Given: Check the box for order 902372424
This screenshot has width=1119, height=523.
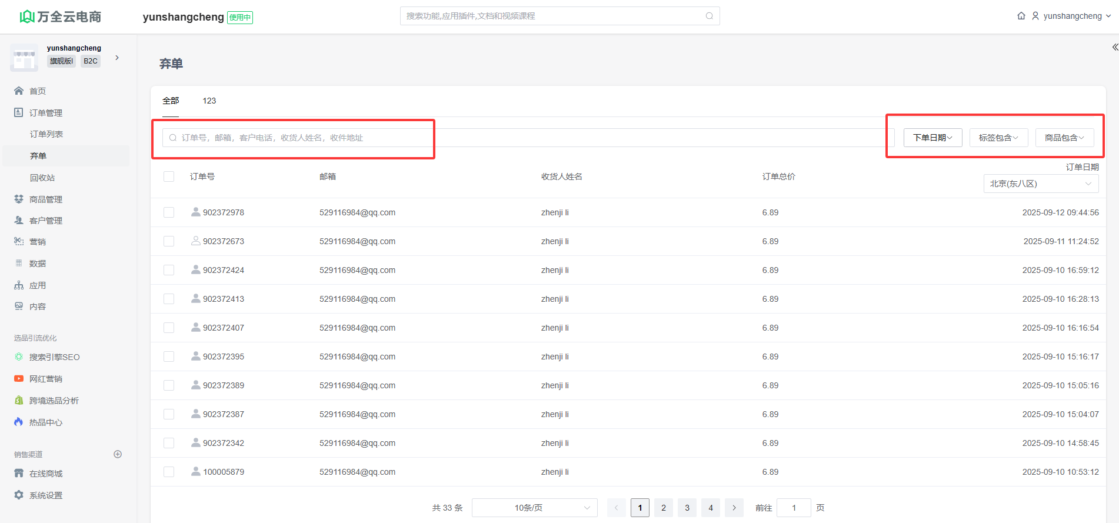Looking at the screenshot, I should (x=169, y=270).
